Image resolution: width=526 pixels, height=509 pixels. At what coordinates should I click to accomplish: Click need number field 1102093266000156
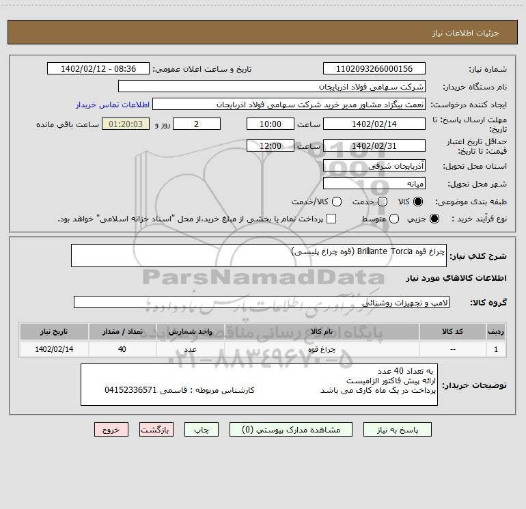pos(374,68)
